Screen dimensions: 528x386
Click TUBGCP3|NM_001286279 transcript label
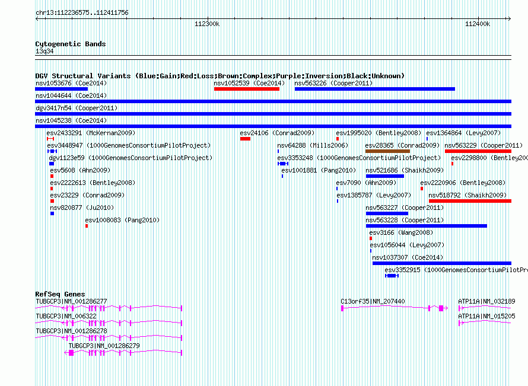(104, 346)
